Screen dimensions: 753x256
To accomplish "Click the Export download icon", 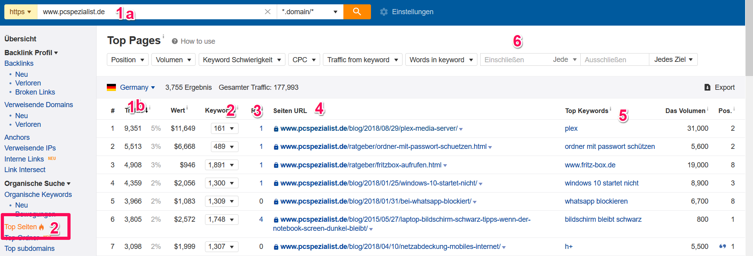I will pos(707,87).
